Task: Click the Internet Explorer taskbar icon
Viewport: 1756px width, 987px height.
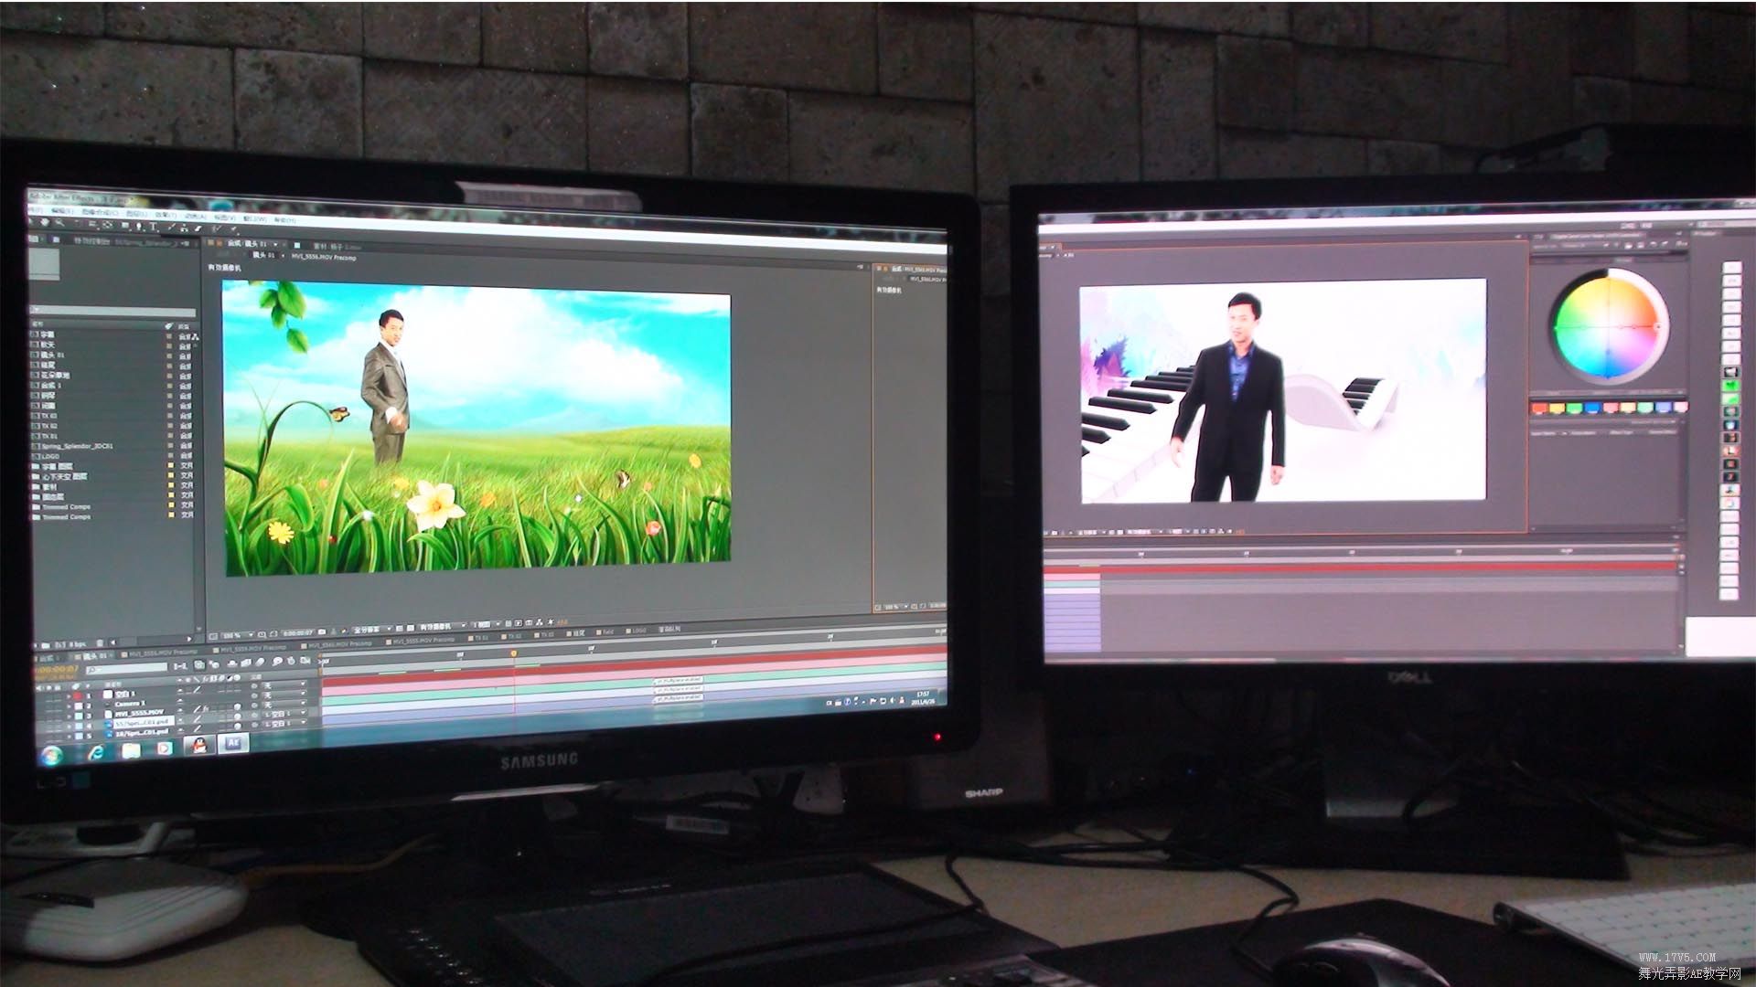Action: (x=95, y=752)
